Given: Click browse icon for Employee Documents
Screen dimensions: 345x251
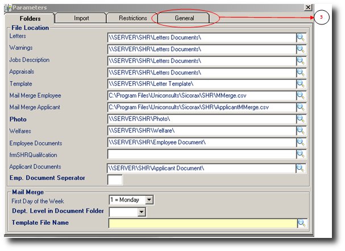Looking at the screenshot, I should (x=301, y=144).
